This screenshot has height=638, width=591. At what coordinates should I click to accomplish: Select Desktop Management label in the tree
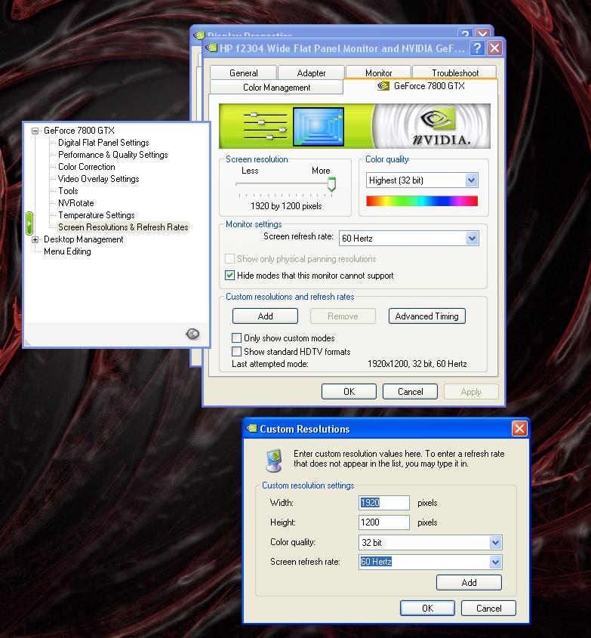[83, 239]
